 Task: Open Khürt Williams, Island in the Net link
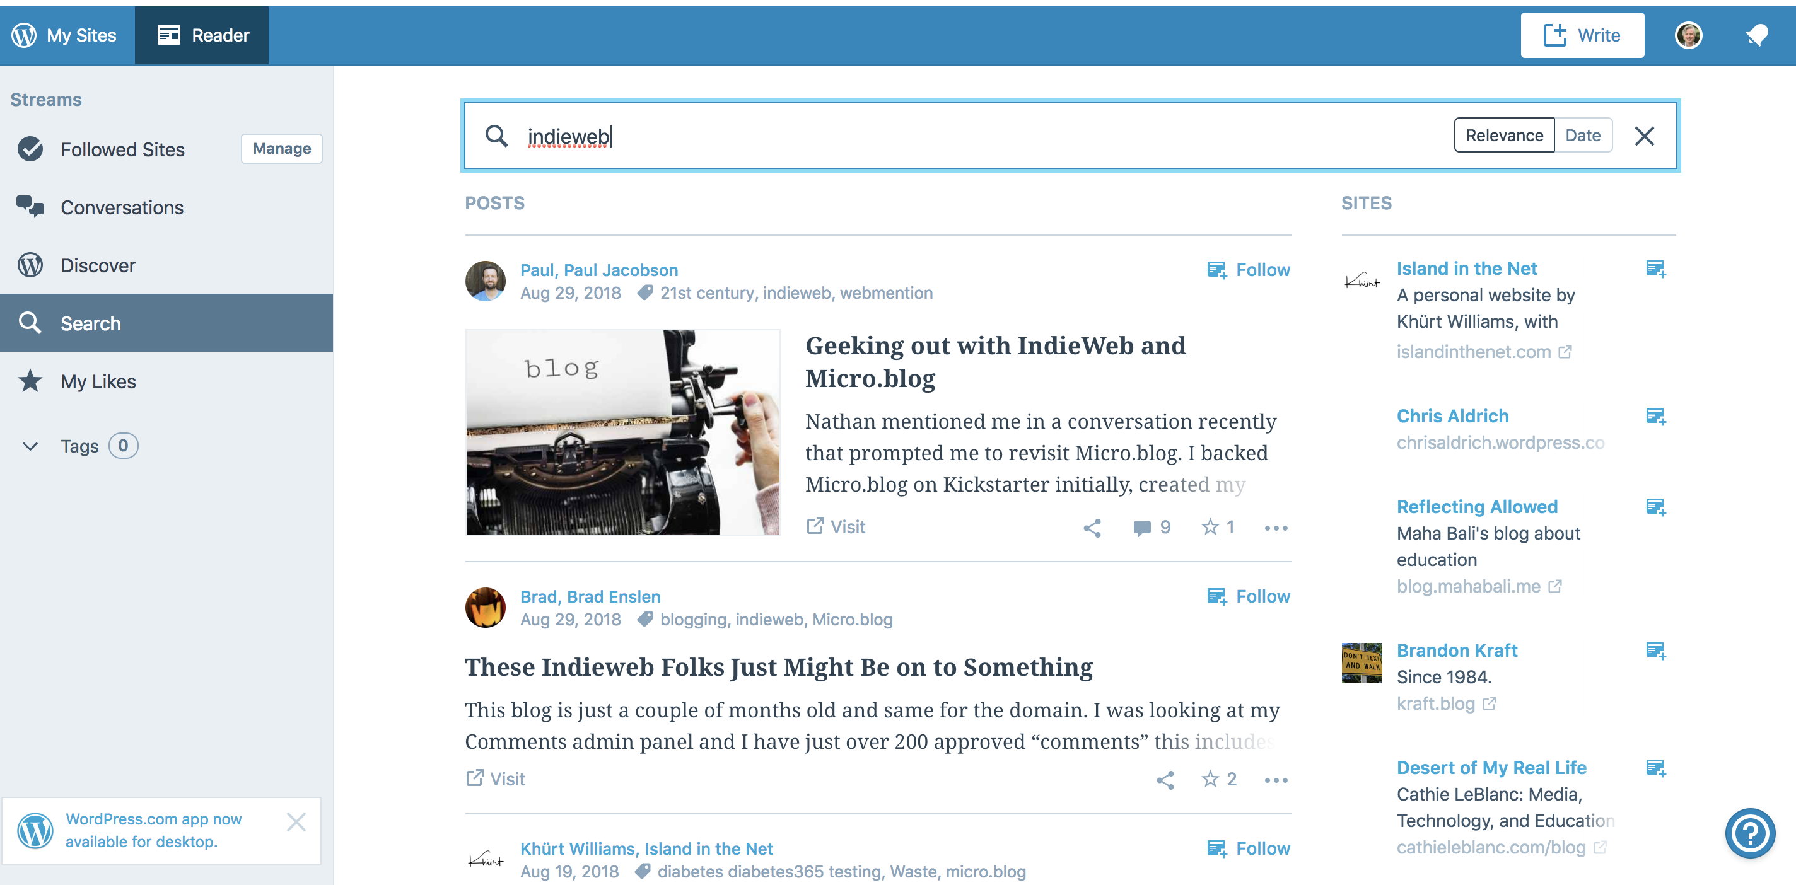pyautogui.click(x=646, y=849)
